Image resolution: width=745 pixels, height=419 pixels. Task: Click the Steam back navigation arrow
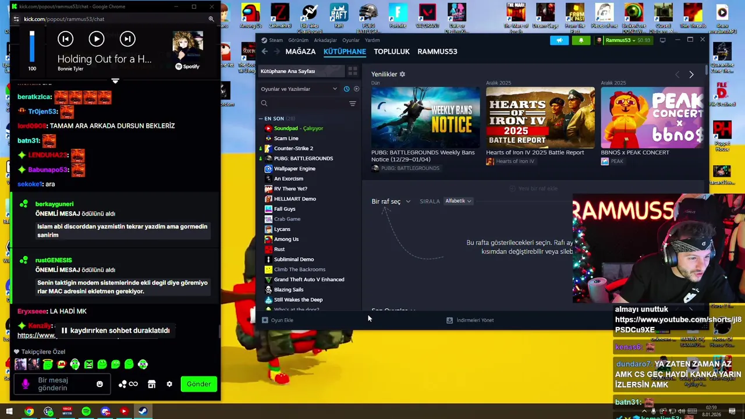(265, 51)
